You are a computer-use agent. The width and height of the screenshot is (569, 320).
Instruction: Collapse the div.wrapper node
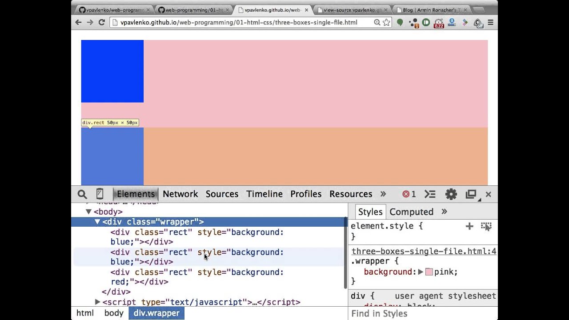[x=97, y=222]
